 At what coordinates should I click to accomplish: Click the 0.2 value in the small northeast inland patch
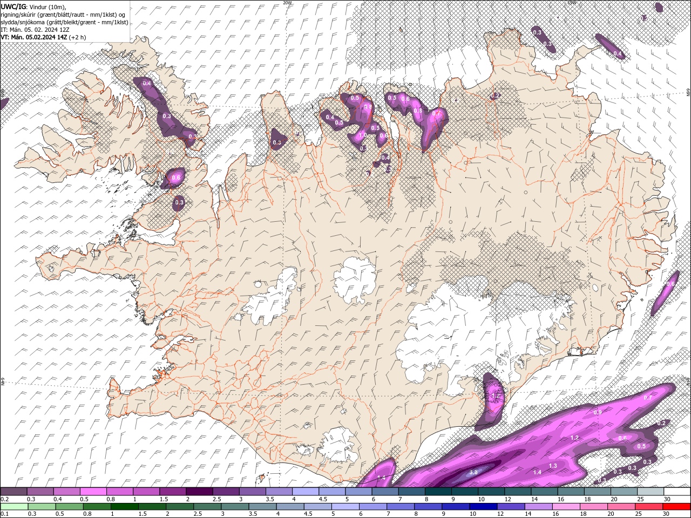[x=496, y=96]
